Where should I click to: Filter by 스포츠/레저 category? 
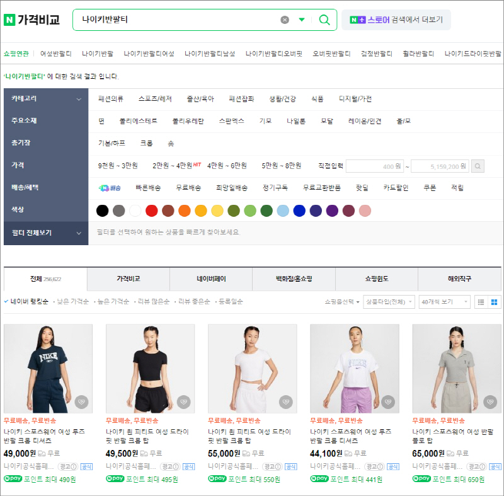[x=155, y=99]
